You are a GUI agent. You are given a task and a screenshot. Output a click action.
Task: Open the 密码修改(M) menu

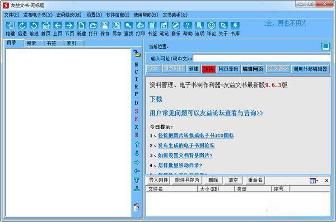tap(69, 15)
